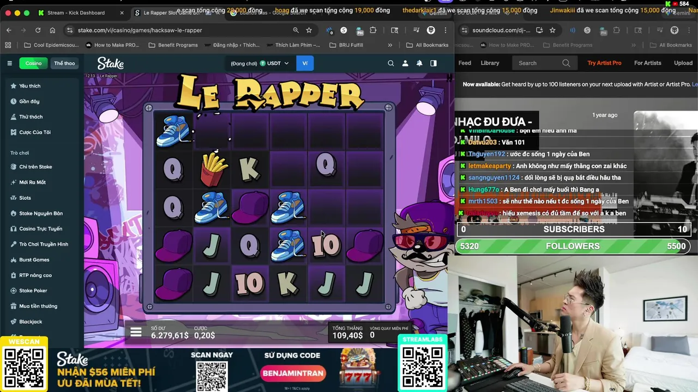Open All Bookmarks folder in Stake window

click(428, 45)
